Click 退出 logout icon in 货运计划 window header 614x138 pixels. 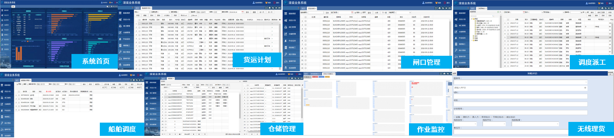pos(275,3)
